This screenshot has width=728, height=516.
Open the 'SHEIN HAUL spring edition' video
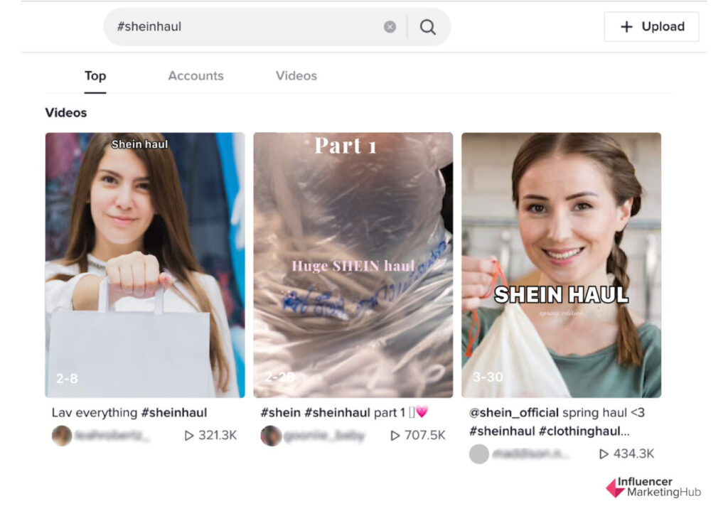(x=561, y=265)
